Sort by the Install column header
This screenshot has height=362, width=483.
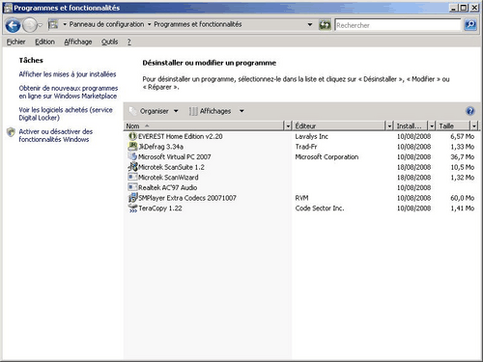tap(411, 125)
